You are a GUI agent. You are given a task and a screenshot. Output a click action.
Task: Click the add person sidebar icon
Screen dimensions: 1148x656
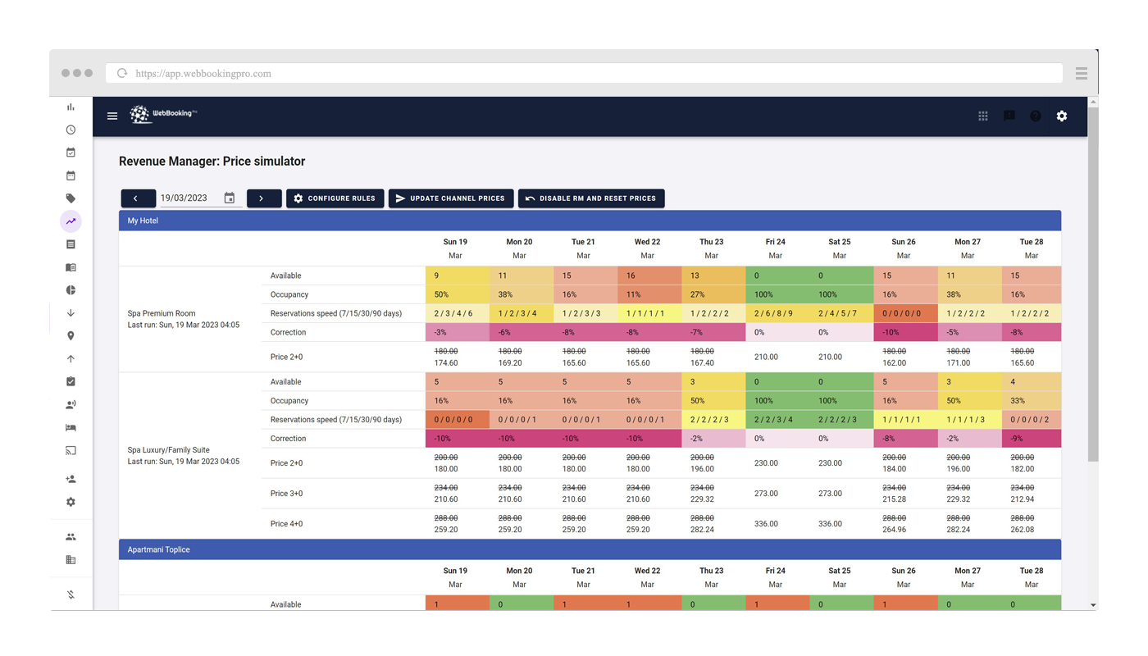click(71, 479)
